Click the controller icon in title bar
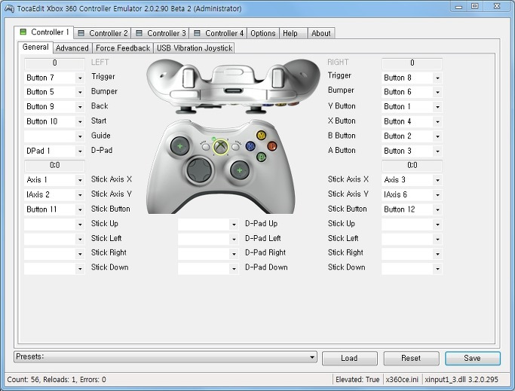515x391 pixels. coord(9,8)
